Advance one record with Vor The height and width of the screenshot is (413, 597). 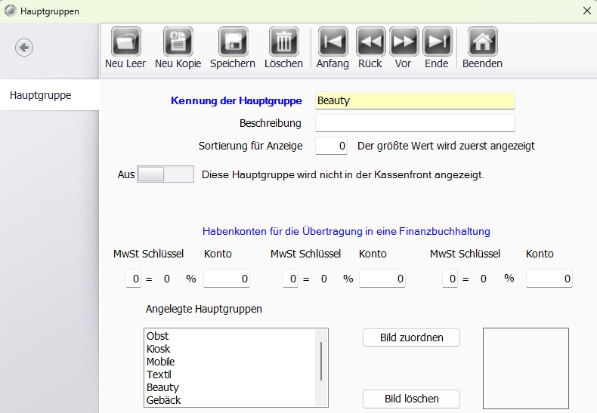[404, 42]
